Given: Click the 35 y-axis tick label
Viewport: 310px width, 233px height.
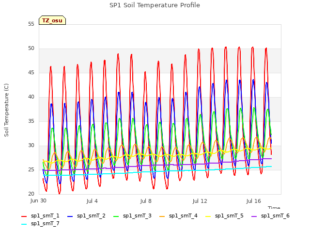Looking at the screenshot, I should [x=31, y=121].
